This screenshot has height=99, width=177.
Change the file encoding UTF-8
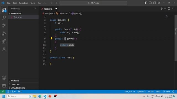pyautogui.click(x=151, y=92)
